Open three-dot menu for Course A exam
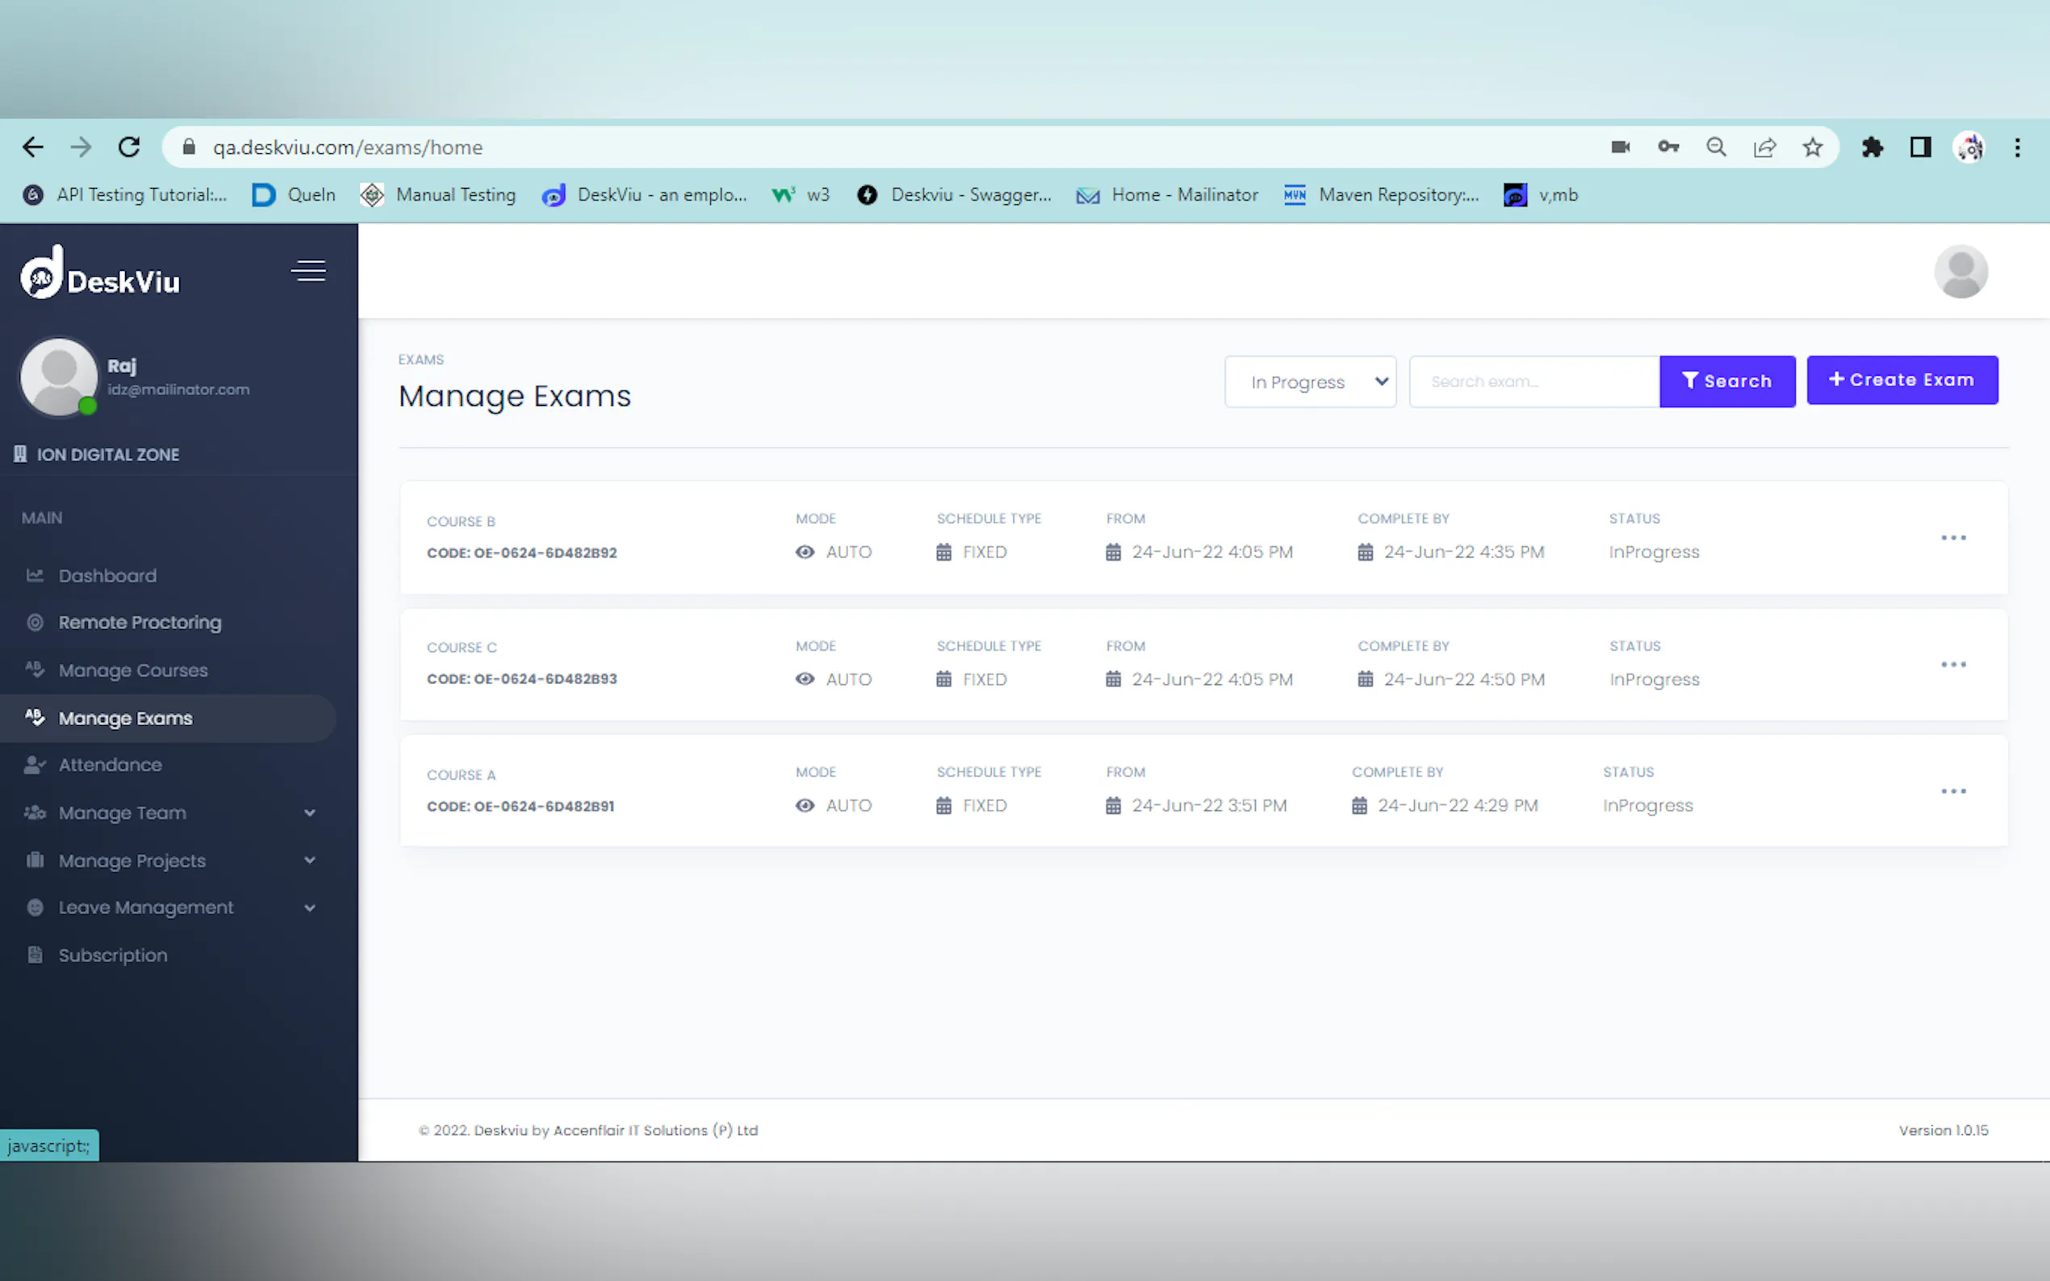This screenshot has width=2050, height=1281. pos(1952,791)
